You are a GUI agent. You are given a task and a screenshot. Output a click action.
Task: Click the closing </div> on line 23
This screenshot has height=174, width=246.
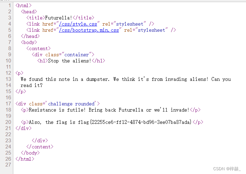(x=40, y=141)
